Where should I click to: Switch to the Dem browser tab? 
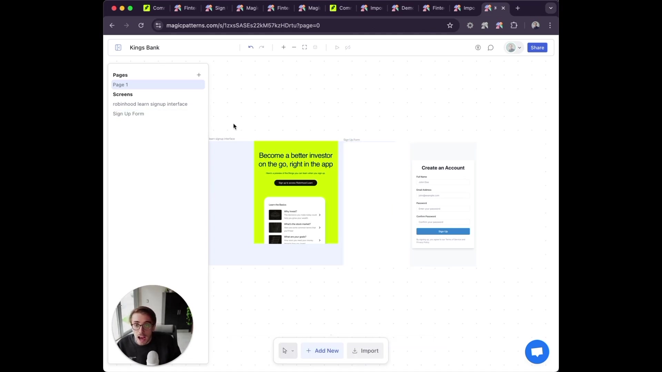(x=403, y=8)
